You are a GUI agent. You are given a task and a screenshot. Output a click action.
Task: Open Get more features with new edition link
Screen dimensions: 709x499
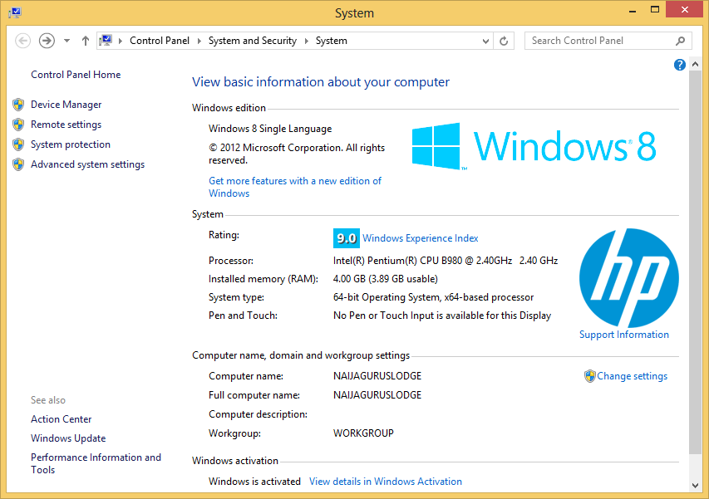(295, 187)
